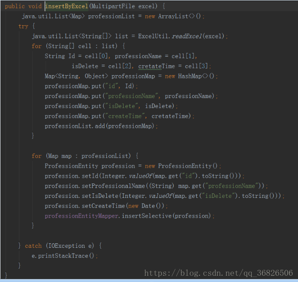Click 'String Id' declaration
This screenshot has width=298, height=282.
60,56
